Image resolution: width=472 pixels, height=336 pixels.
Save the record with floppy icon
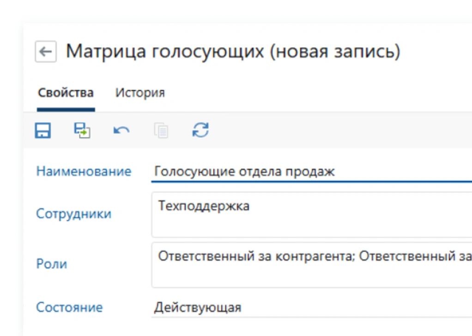coord(43,130)
